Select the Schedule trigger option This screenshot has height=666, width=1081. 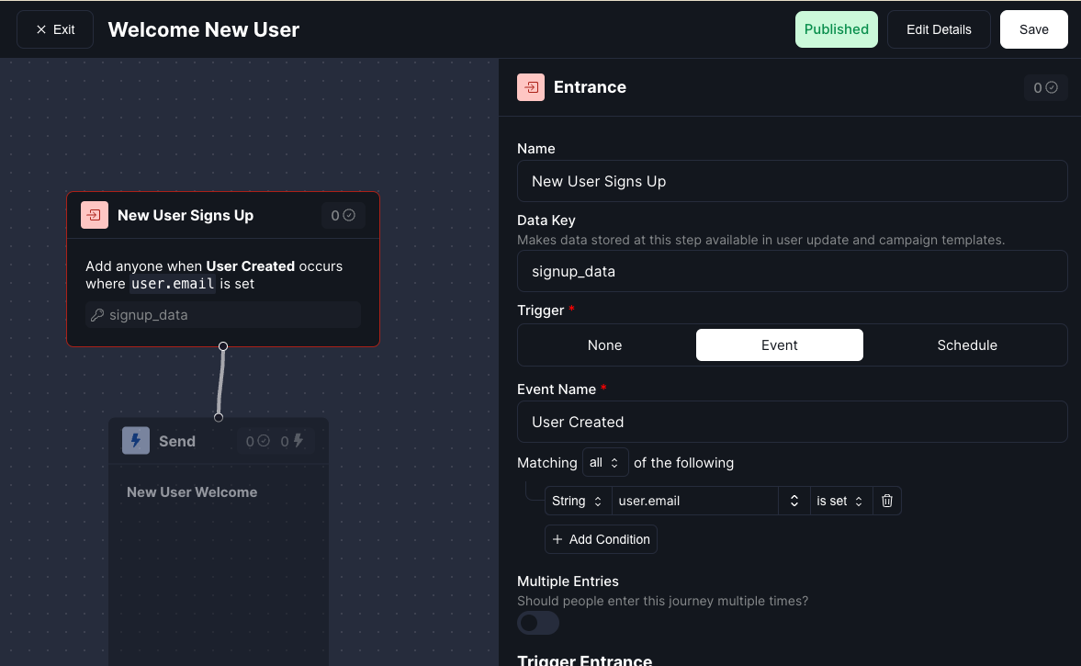coord(966,344)
